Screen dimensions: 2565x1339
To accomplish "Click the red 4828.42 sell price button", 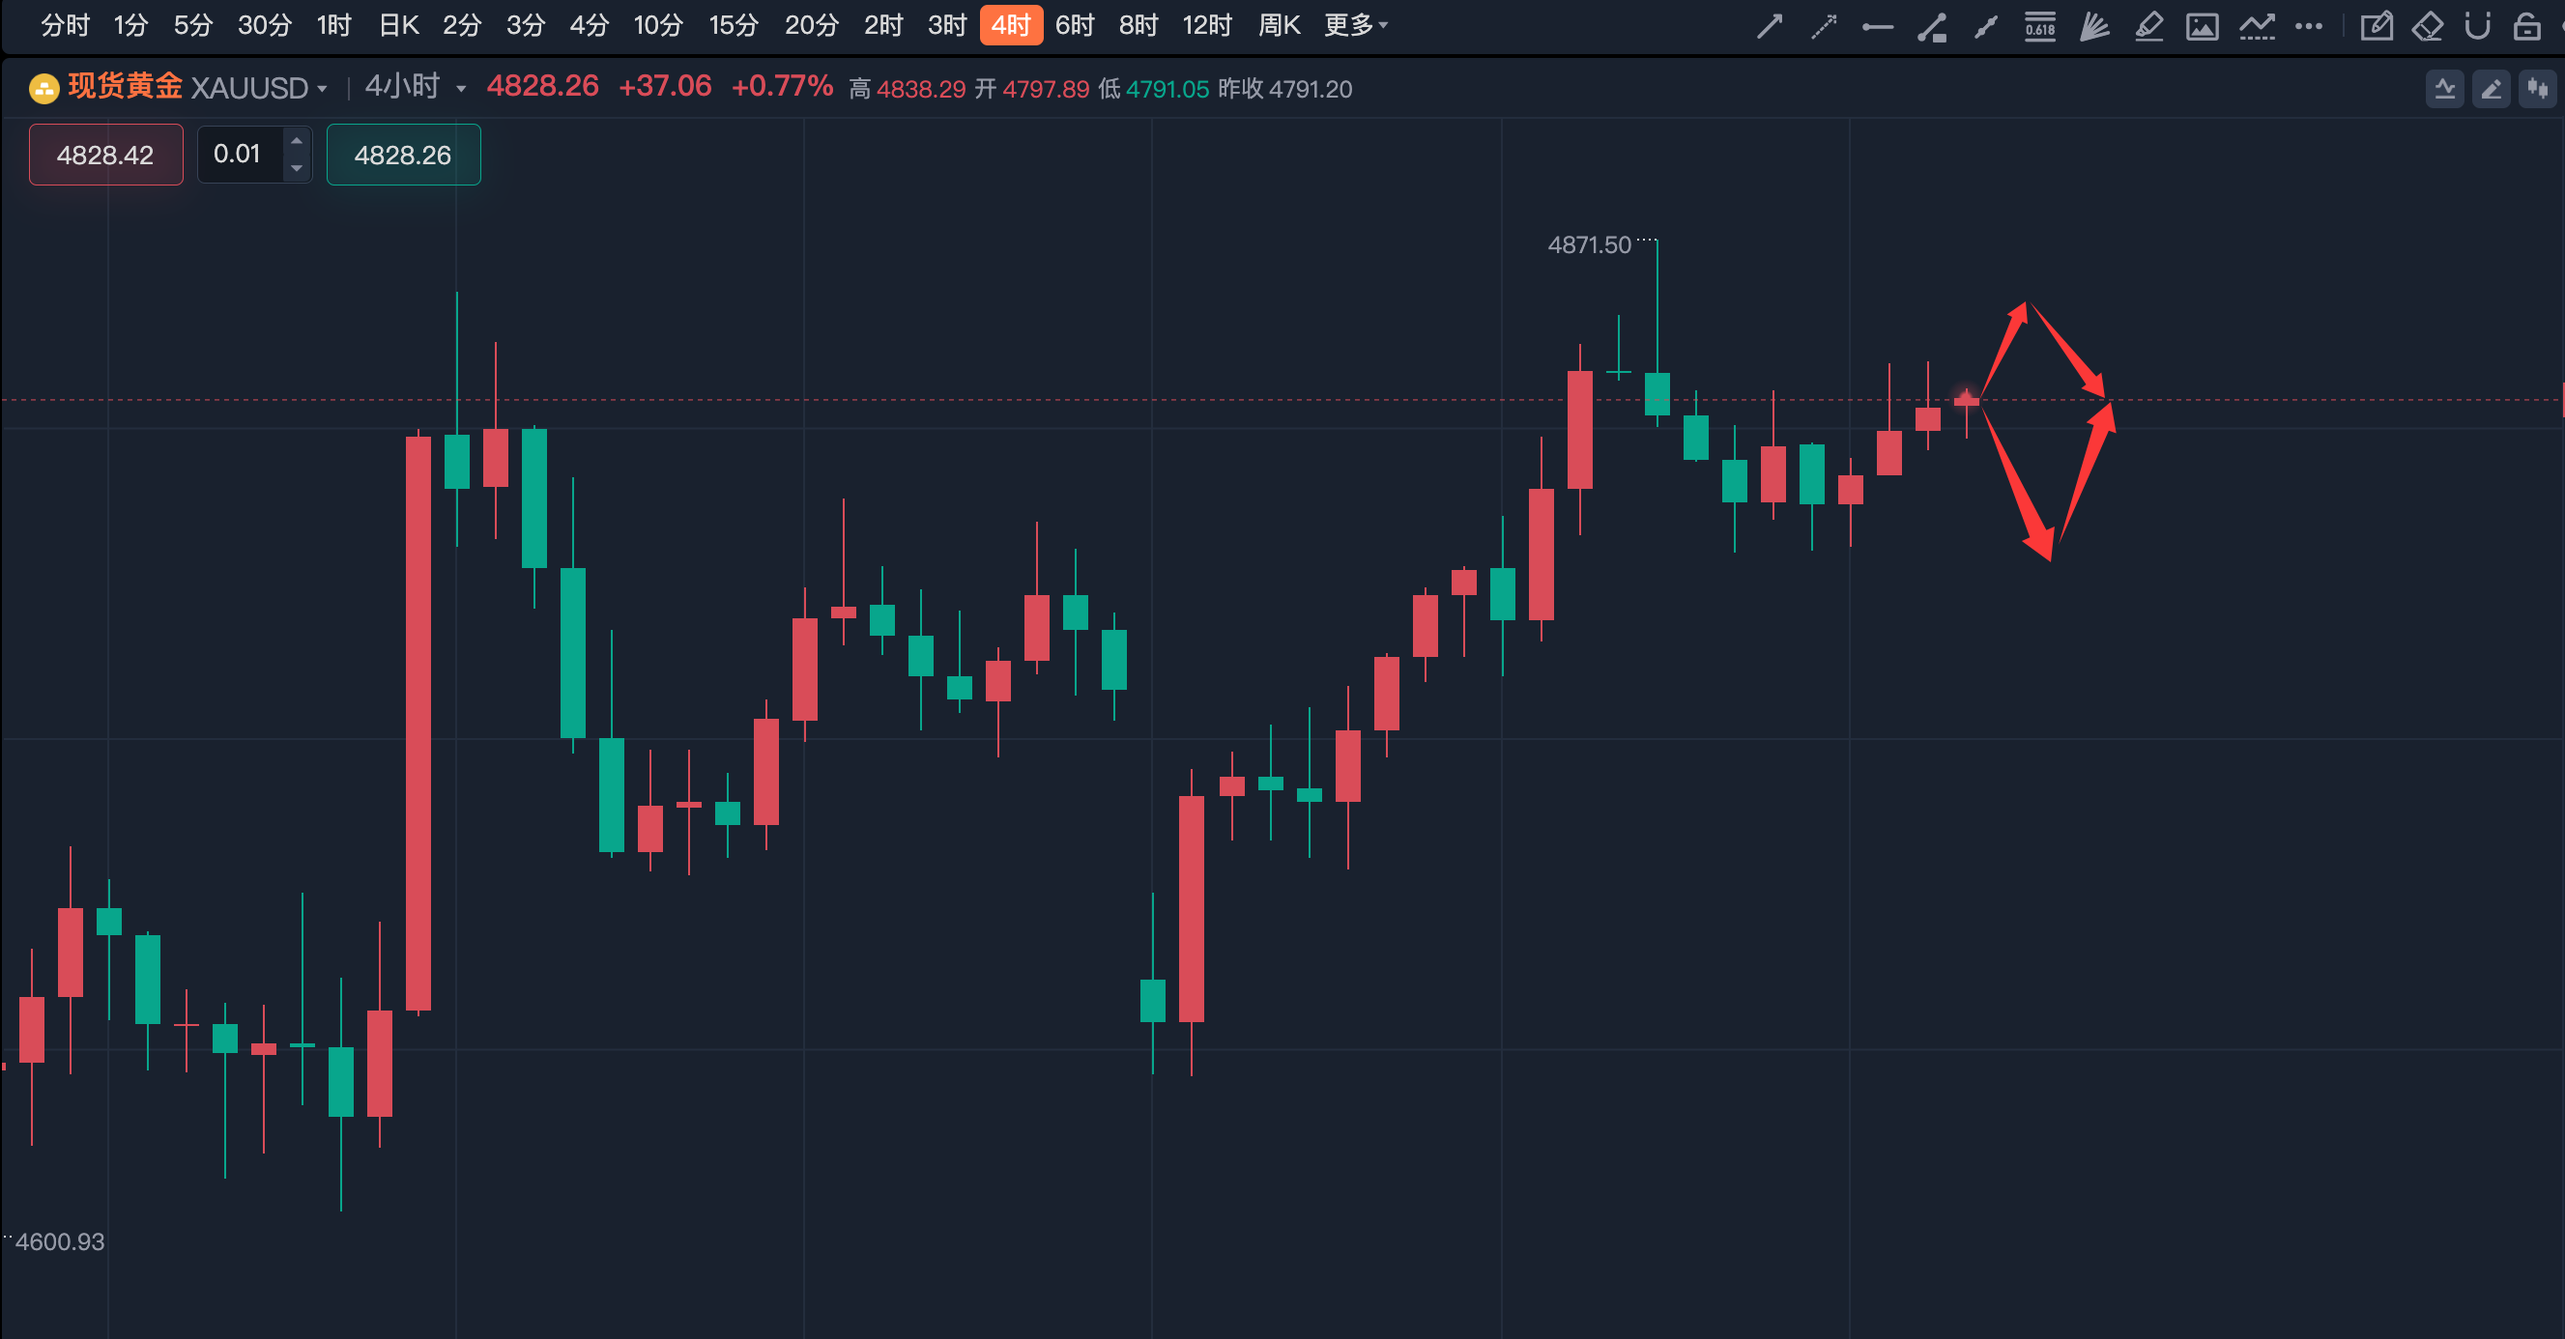I will tap(105, 155).
